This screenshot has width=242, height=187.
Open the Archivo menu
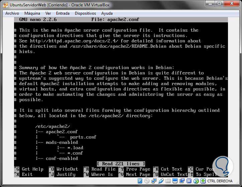12,13
